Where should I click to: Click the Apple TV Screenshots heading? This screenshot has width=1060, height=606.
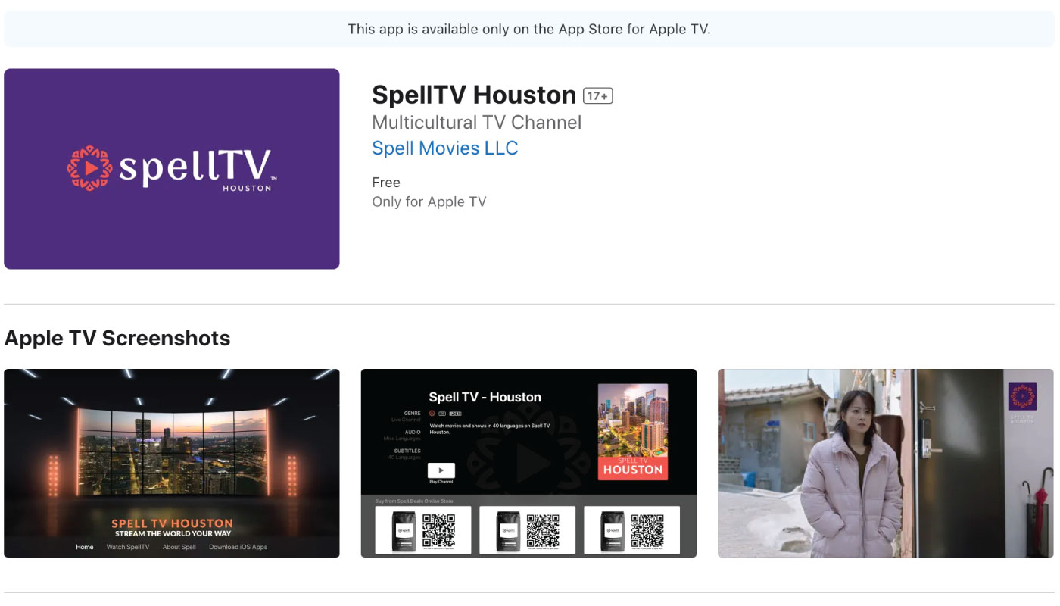tap(117, 338)
